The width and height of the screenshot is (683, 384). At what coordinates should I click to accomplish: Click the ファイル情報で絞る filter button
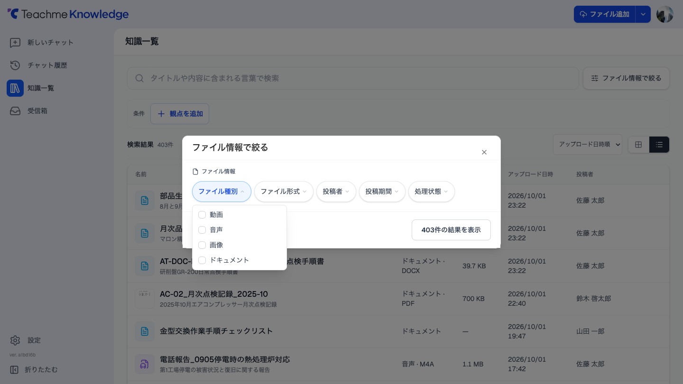click(x=626, y=78)
